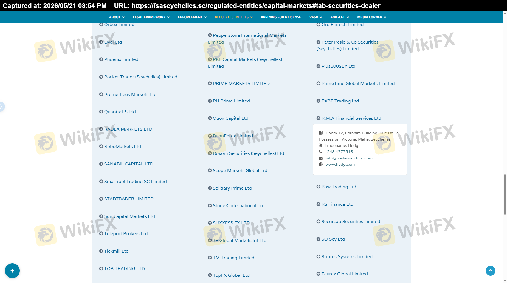Click the arrow icon beside Raw Trading Ltd
Screen dimensions: 507x283
(x=318, y=187)
